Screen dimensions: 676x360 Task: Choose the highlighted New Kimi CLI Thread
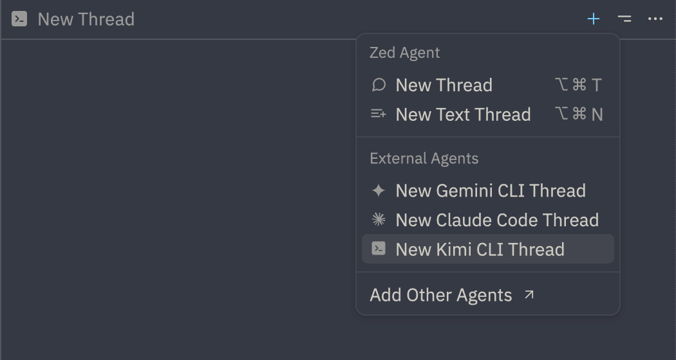click(x=480, y=249)
